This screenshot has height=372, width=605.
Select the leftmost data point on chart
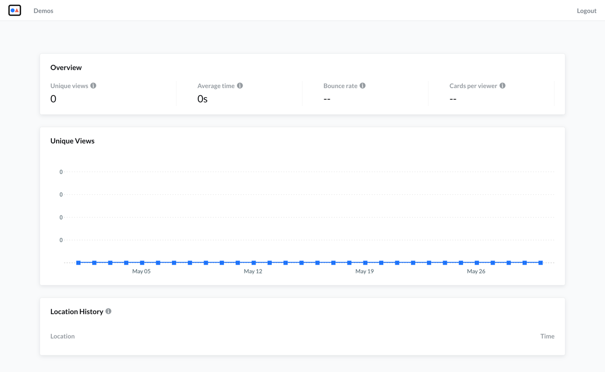tap(79, 263)
